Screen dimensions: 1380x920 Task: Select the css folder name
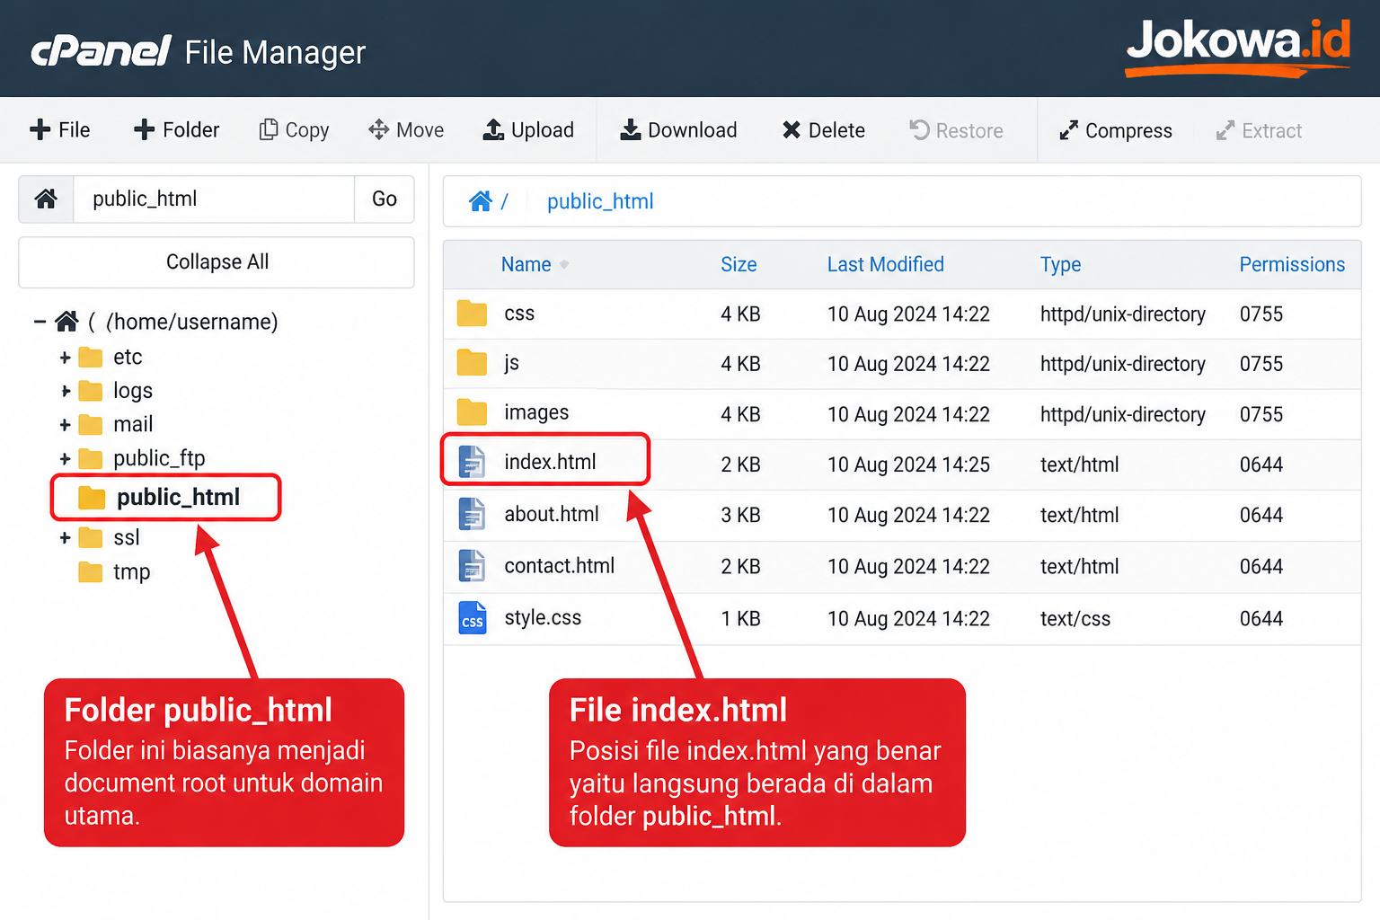tap(519, 314)
